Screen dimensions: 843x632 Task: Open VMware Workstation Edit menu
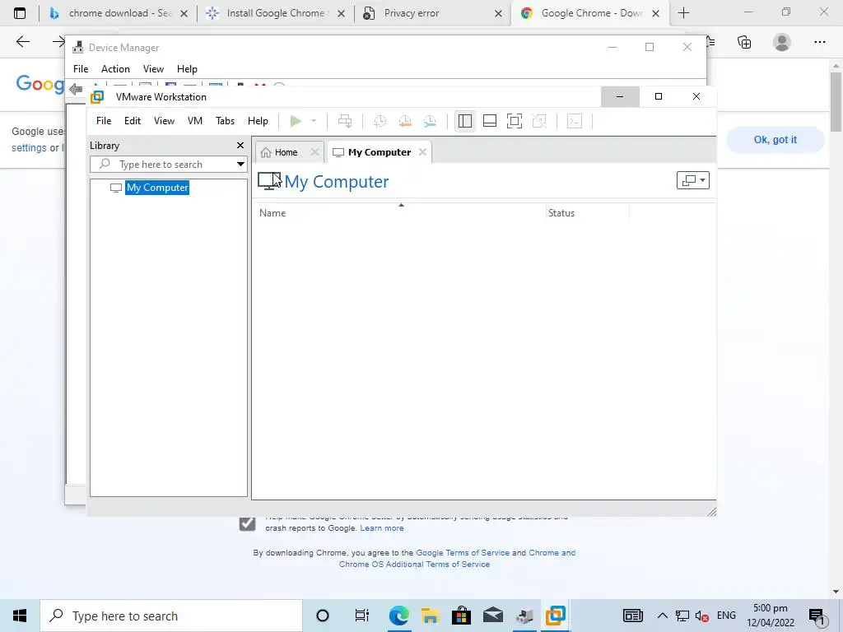pyautogui.click(x=133, y=121)
